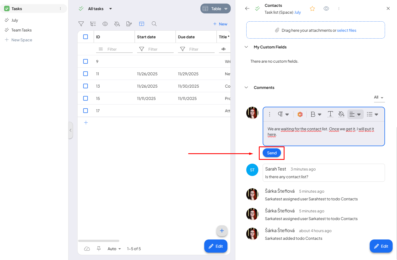Image resolution: width=397 pixels, height=260 pixels.
Task: Click the AI assistant icon in comment editor
Action: click(300, 114)
